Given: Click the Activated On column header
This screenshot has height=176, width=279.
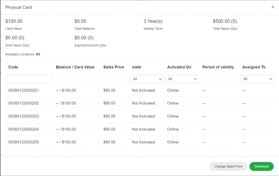Looking at the screenshot, I should (x=179, y=67).
